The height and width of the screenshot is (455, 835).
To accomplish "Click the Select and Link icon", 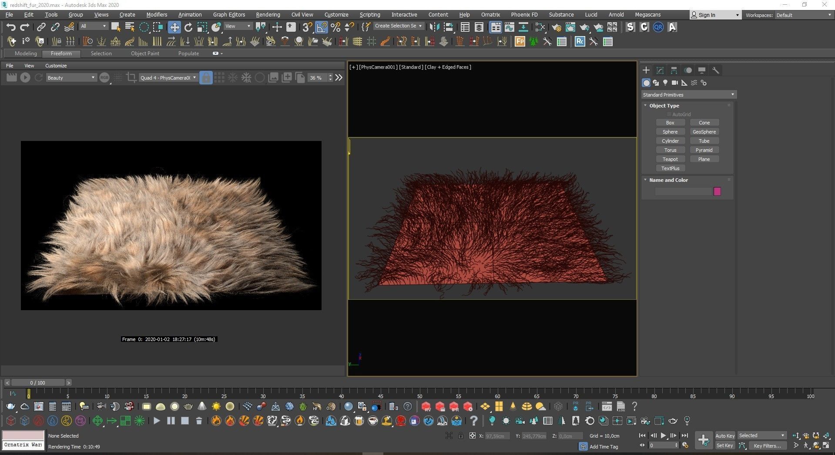I will pos(41,27).
